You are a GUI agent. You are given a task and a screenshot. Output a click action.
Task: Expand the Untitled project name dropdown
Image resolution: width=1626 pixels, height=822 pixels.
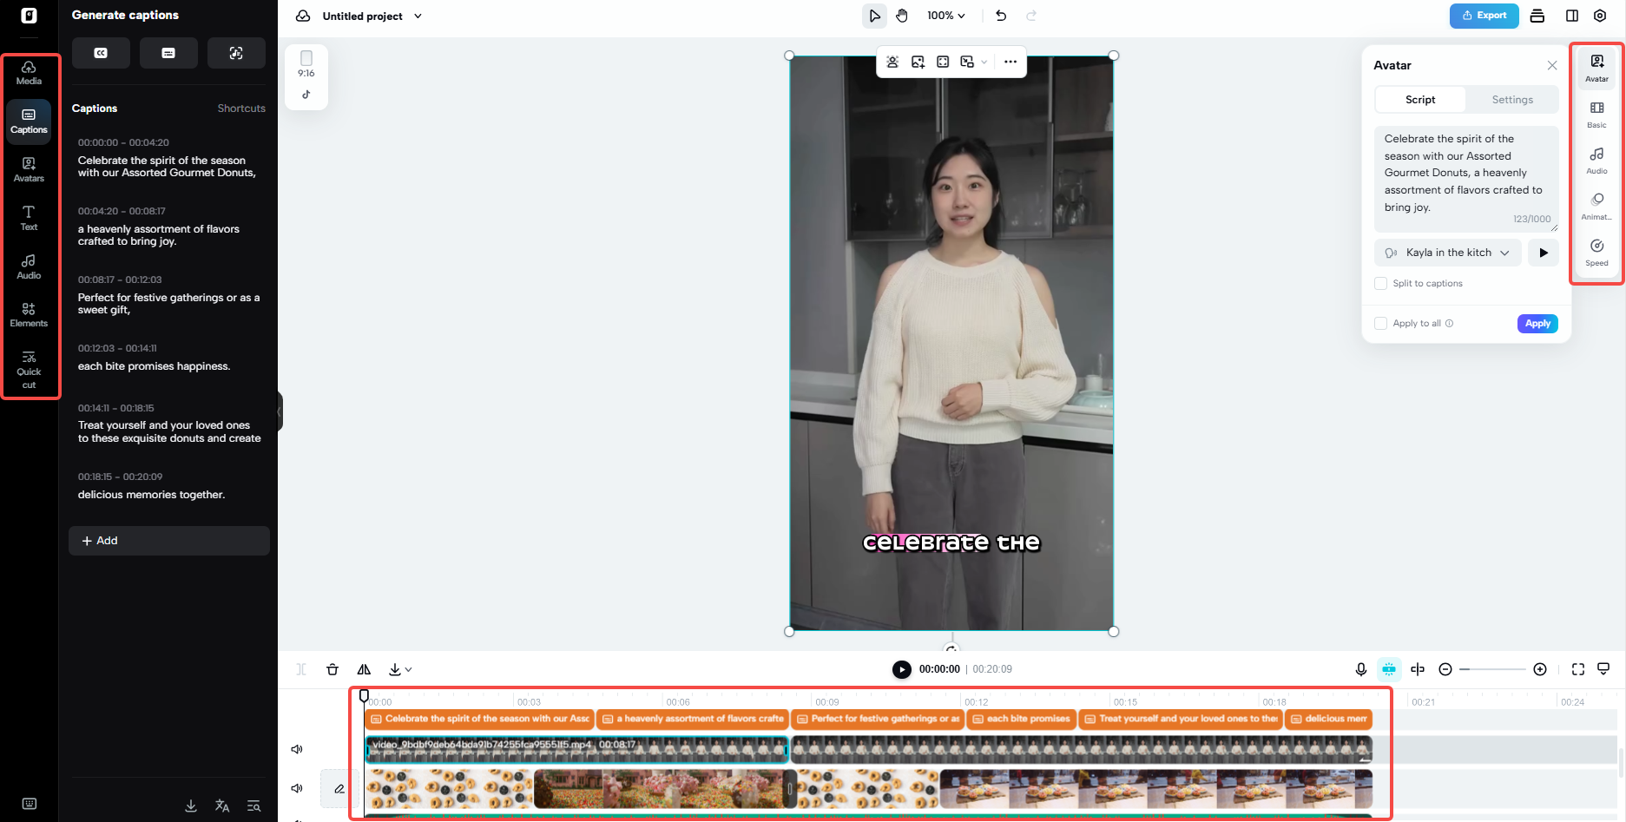418,16
